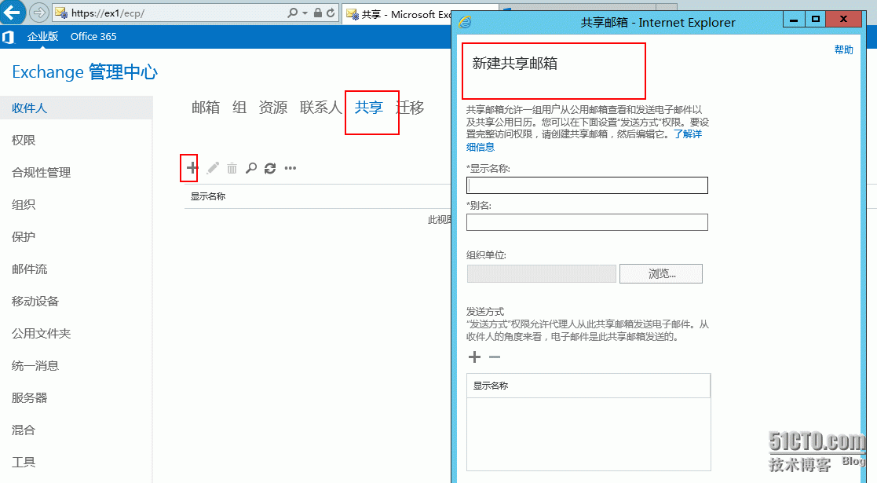
Task: Go back with browser back arrow
Action: pyautogui.click(x=13, y=12)
